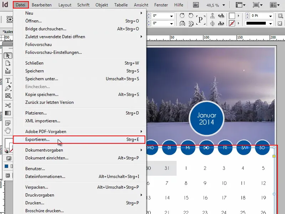Expand Zuletzt verwendete Datei öffnen submenu
This screenshot has width=285, height=214.
pyautogui.click(x=141, y=37)
